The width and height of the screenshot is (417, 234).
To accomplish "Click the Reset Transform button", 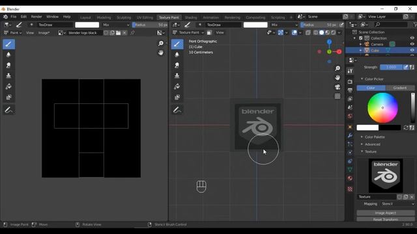I will pyautogui.click(x=386, y=220).
